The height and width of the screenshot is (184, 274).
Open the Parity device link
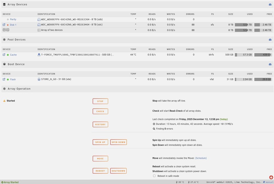point(13,19)
